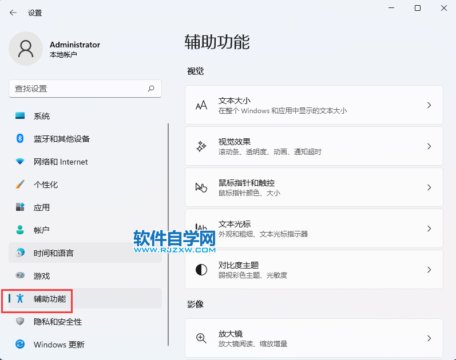
Task: Click the search magnifier icon
Action: [151, 89]
